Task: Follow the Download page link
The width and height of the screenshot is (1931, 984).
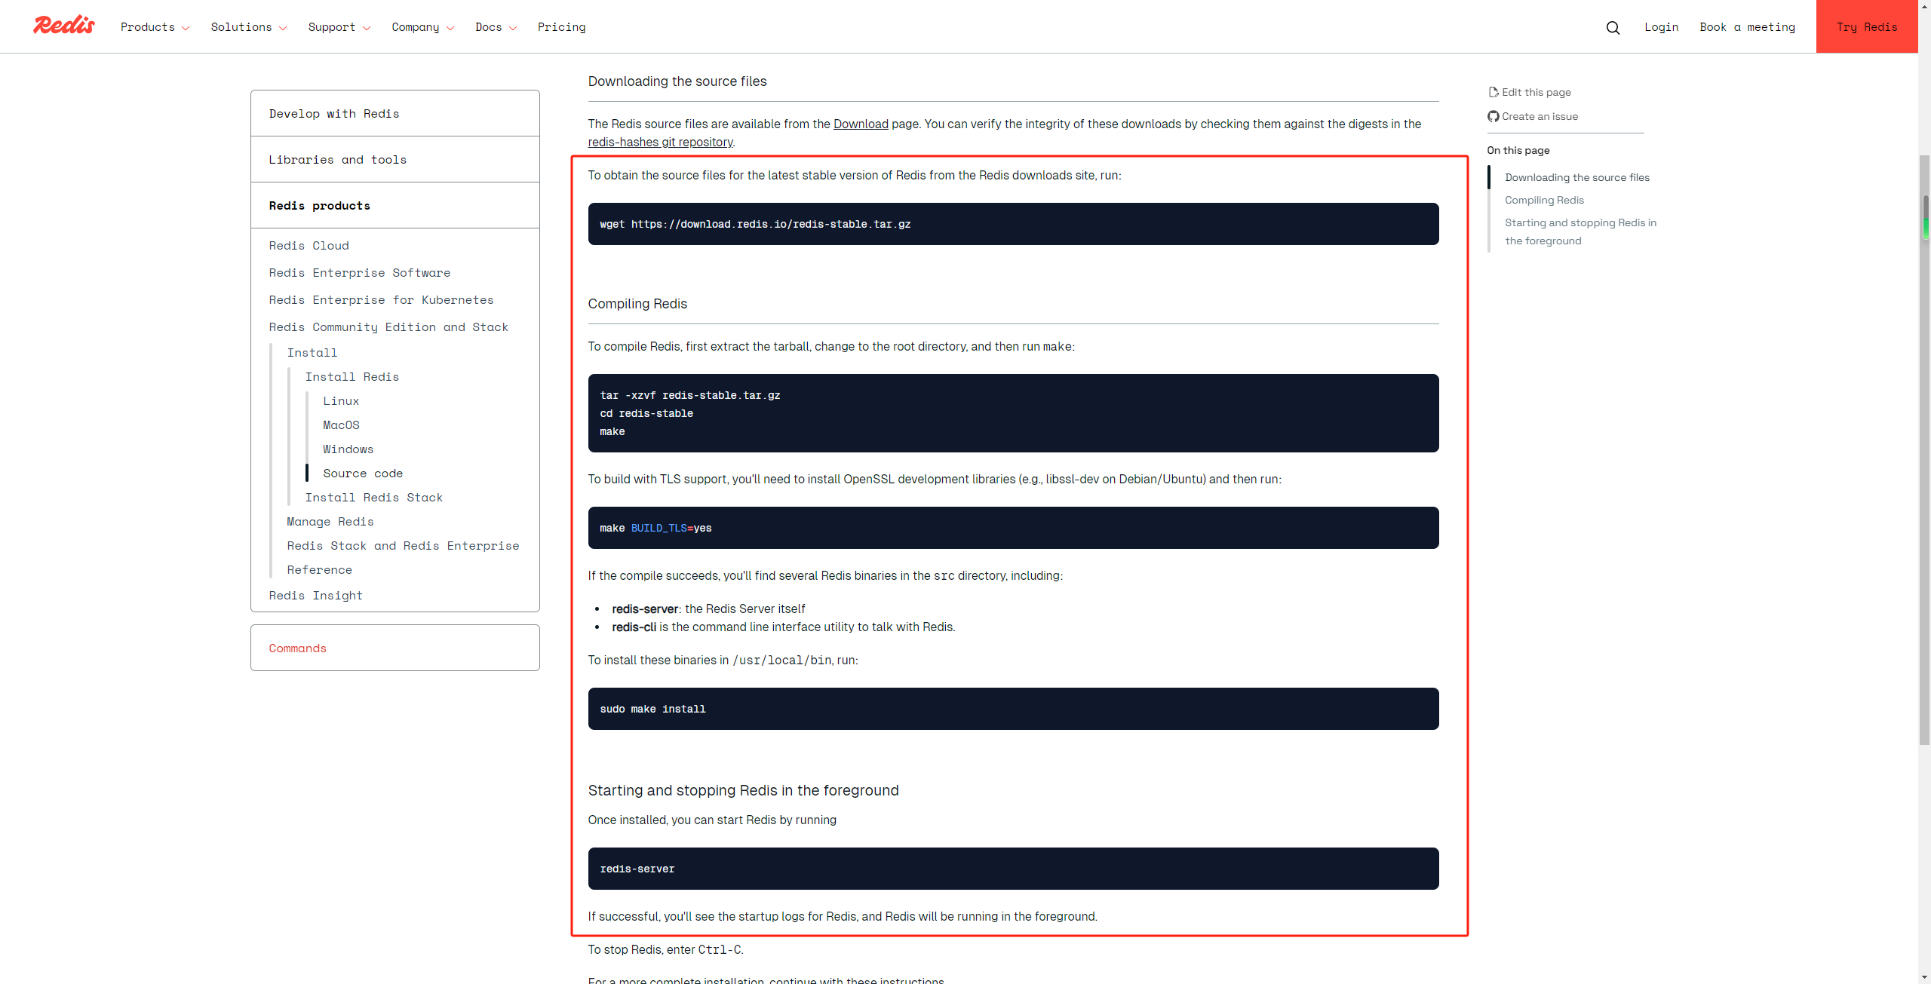Action: [x=860, y=124]
